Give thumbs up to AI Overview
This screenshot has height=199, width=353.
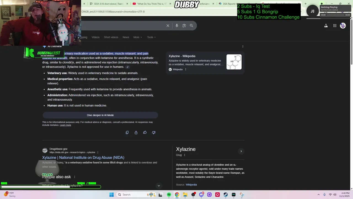[145, 132]
